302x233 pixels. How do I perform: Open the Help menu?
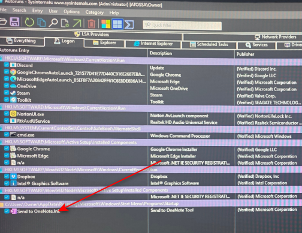[x=114, y=13]
